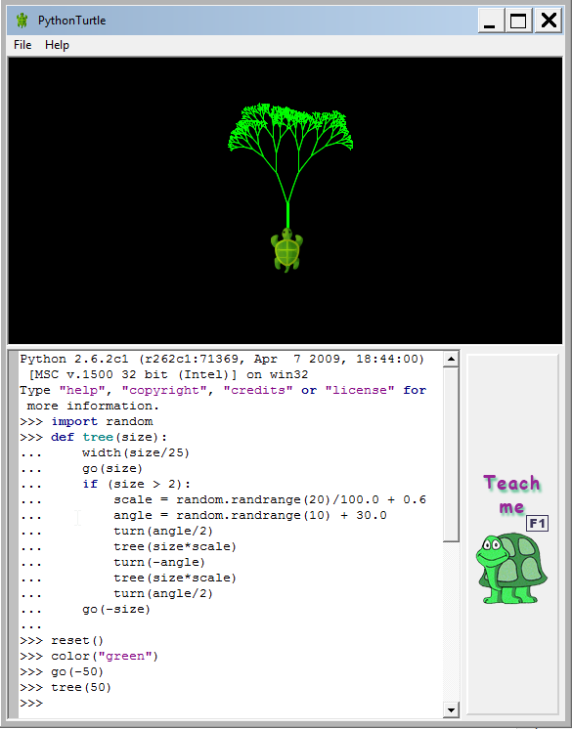Minimize the PythonTurtle window
The height and width of the screenshot is (729, 572).
[490, 21]
